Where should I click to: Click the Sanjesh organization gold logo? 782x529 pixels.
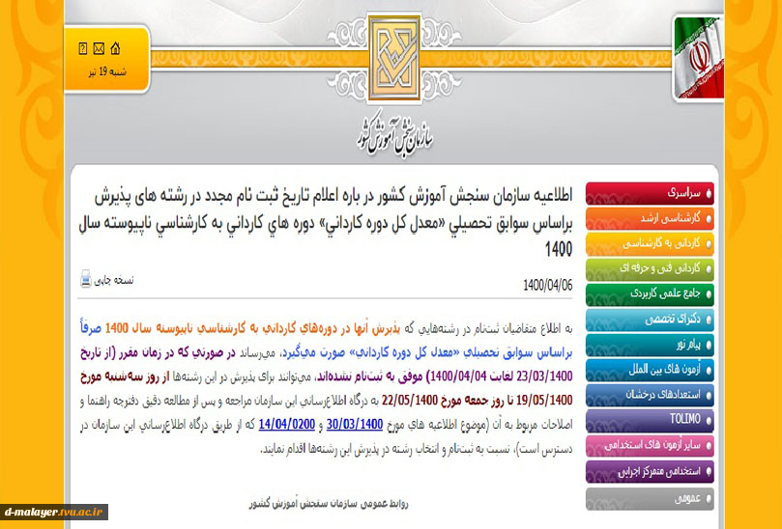[x=394, y=58]
